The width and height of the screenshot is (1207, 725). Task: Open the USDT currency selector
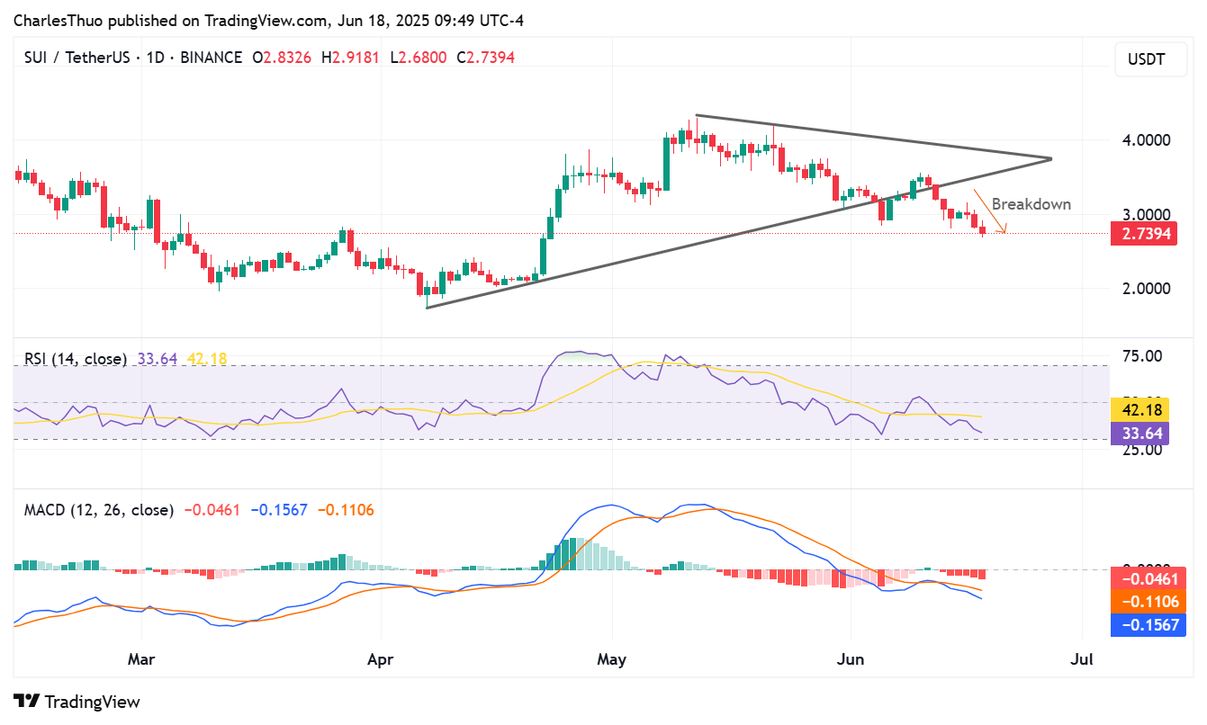click(1146, 60)
